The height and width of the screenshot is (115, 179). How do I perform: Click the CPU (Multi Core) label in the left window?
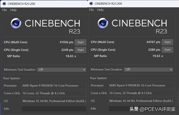(16, 42)
